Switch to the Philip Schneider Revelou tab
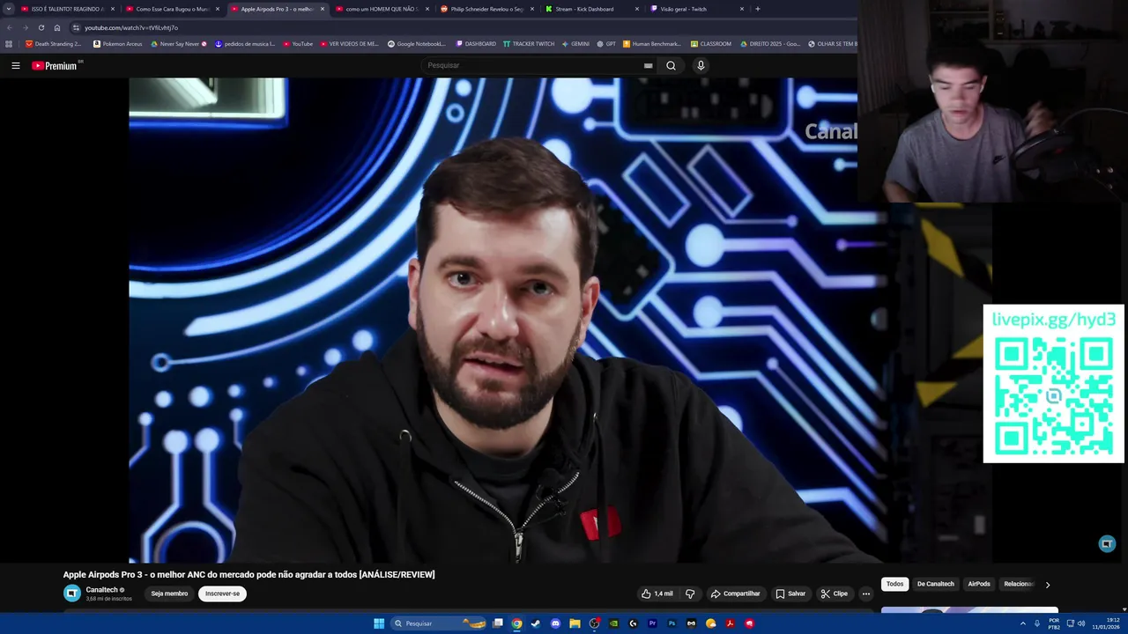The image size is (1128, 634). pyautogui.click(x=486, y=9)
